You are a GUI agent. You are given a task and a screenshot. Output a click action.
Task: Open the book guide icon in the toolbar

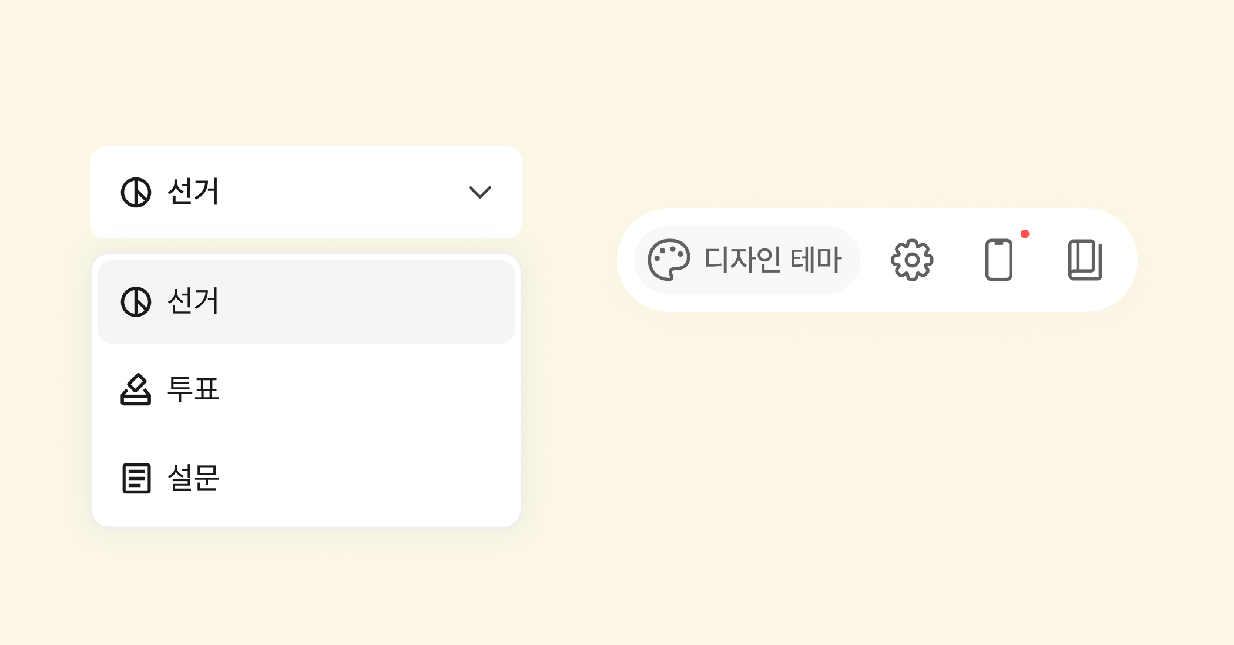pos(1085,260)
